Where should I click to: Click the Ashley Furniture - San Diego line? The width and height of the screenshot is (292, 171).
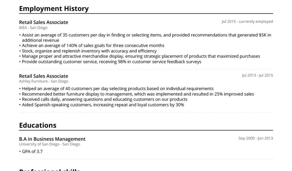[44, 82]
